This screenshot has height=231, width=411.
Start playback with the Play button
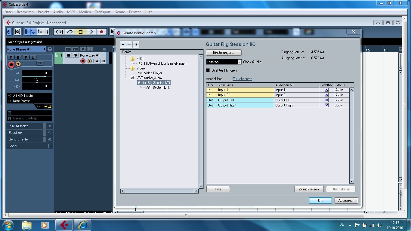tap(91, 32)
